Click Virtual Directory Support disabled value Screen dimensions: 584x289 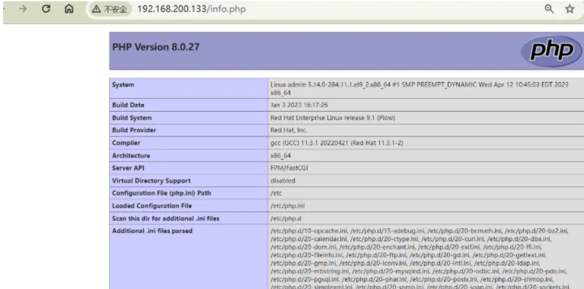click(x=283, y=180)
